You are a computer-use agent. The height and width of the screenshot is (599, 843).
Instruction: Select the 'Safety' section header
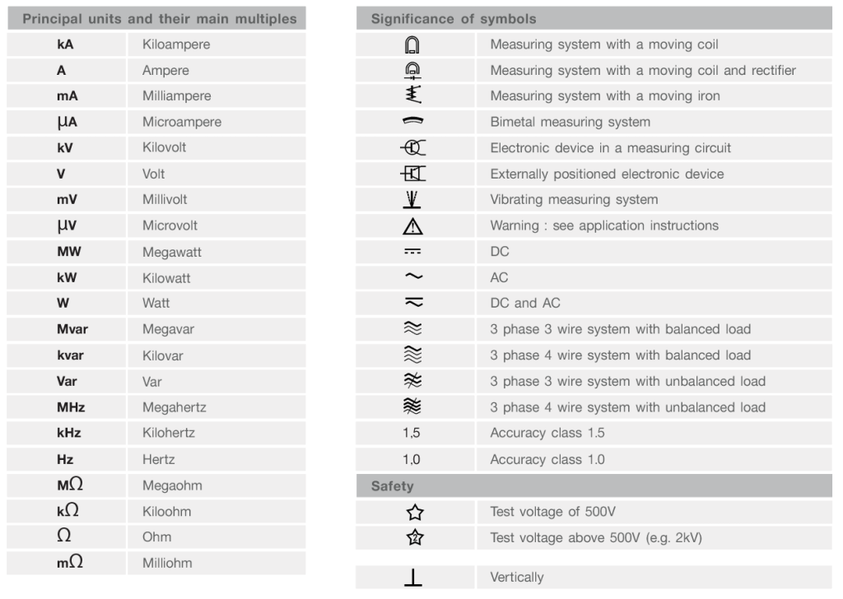point(594,486)
